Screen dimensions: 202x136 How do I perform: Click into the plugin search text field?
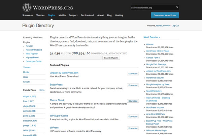tap(76, 58)
